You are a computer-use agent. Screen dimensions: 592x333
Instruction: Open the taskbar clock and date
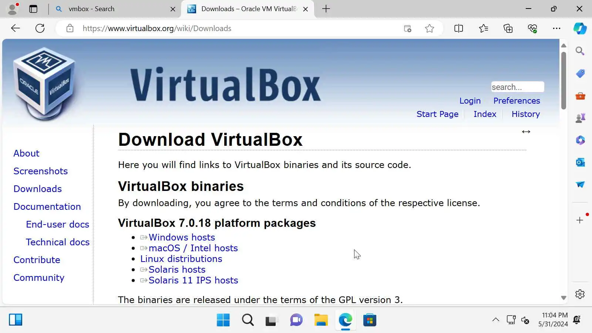553,320
